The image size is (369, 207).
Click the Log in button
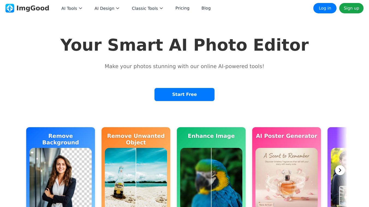(325, 8)
